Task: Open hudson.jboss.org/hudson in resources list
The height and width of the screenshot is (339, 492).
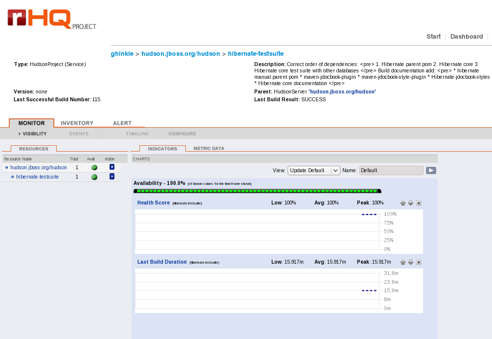Action: [x=39, y=167]
